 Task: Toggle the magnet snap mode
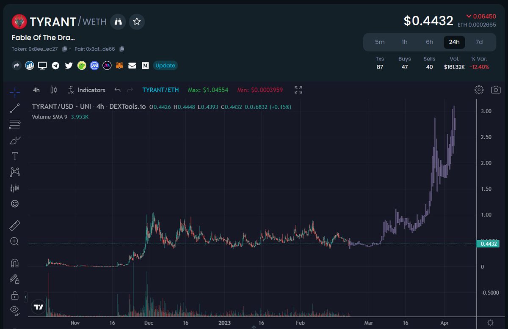[14, 263]
